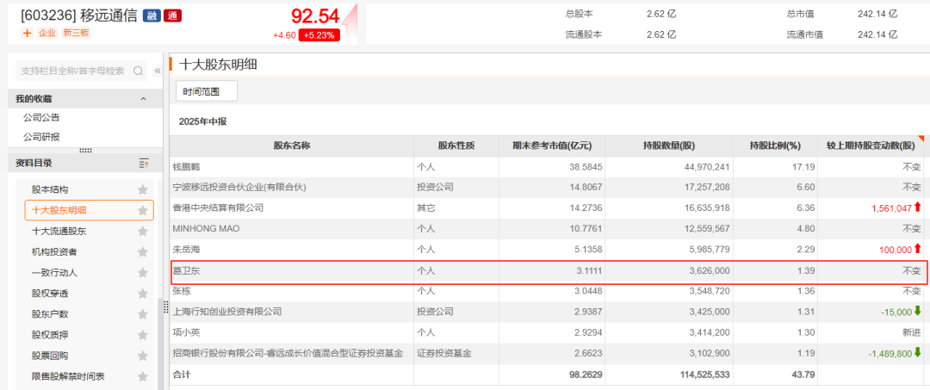Click the blue 融 badge
The width and height of the screenshot is (930, 390).
pyautogui.click(x=152, y=16)
